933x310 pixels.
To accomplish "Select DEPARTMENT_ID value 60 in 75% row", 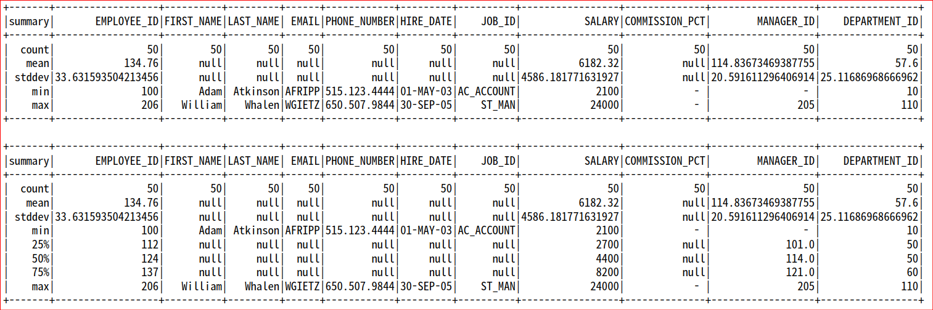I will click(x=914, y=272).
